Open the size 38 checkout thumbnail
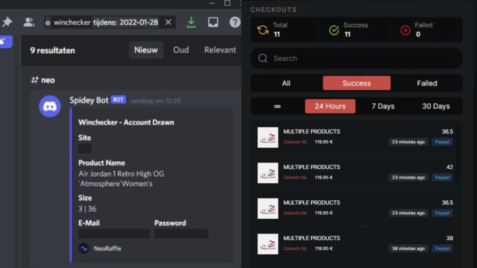The width and height of the screenshot is (477, 268). pyautogui.click(x=268, y=244)
